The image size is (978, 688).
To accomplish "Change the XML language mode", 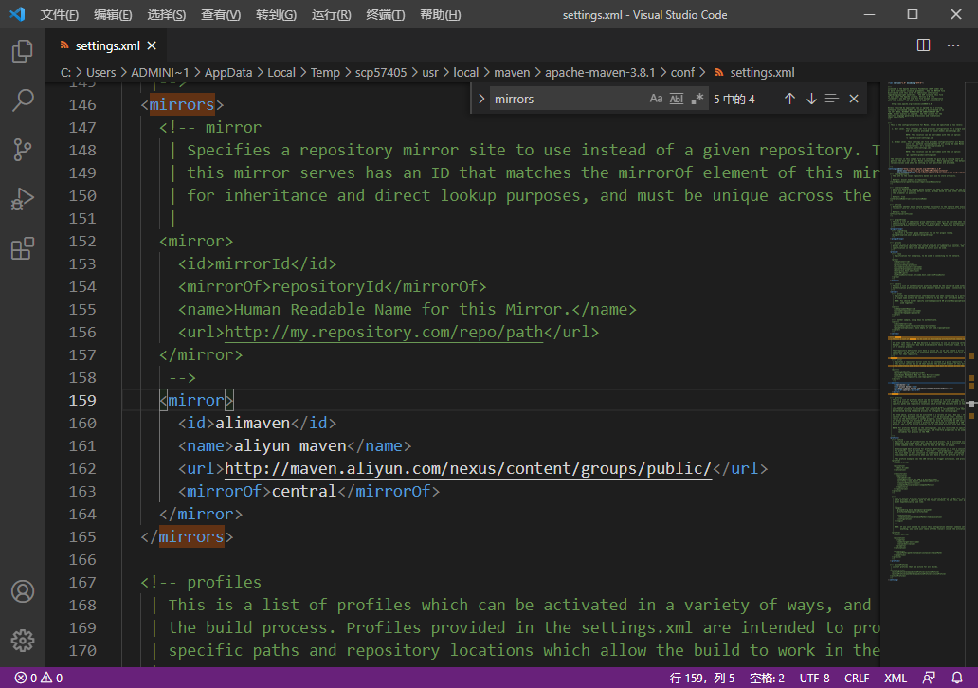I will [x=896, y=679].
